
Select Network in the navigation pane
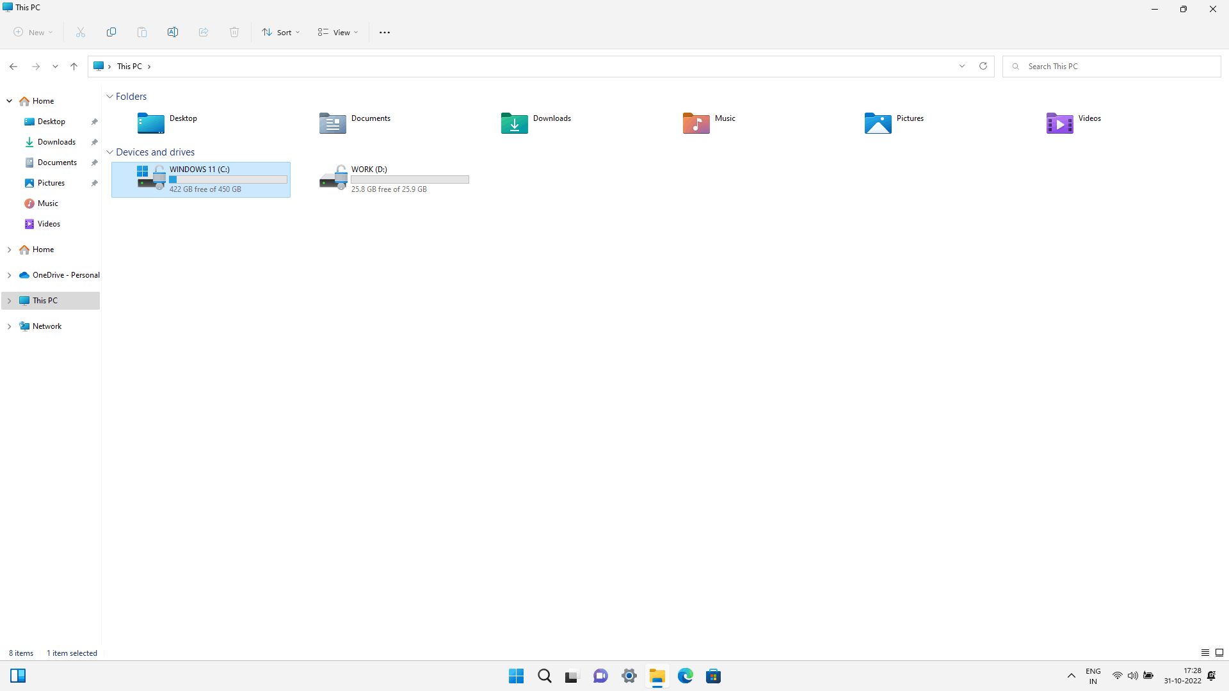tap(47, 326)
